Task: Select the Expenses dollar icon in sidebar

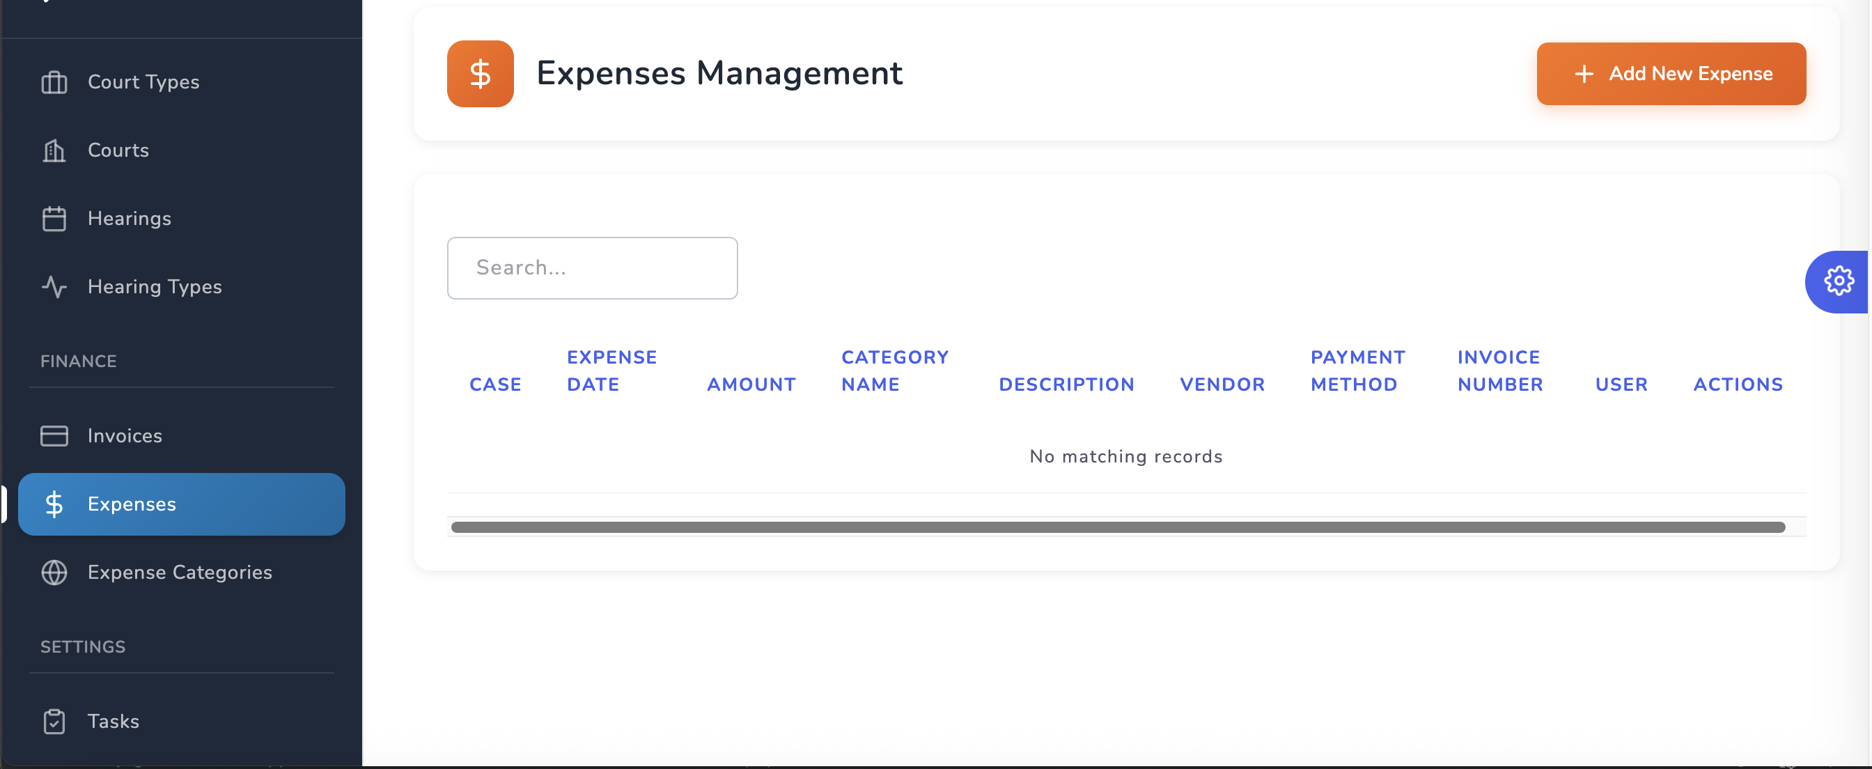Action: (x=54, y=504)
